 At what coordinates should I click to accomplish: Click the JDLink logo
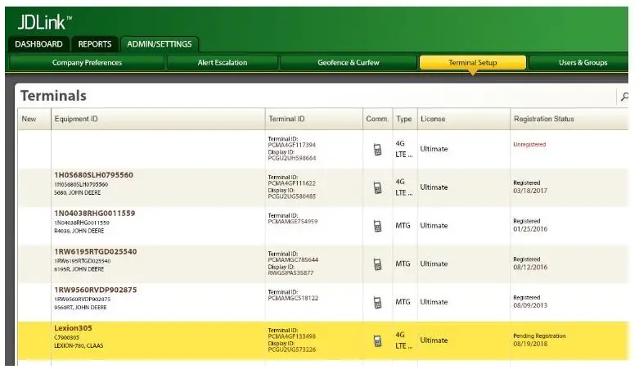(x=45, y=22)
